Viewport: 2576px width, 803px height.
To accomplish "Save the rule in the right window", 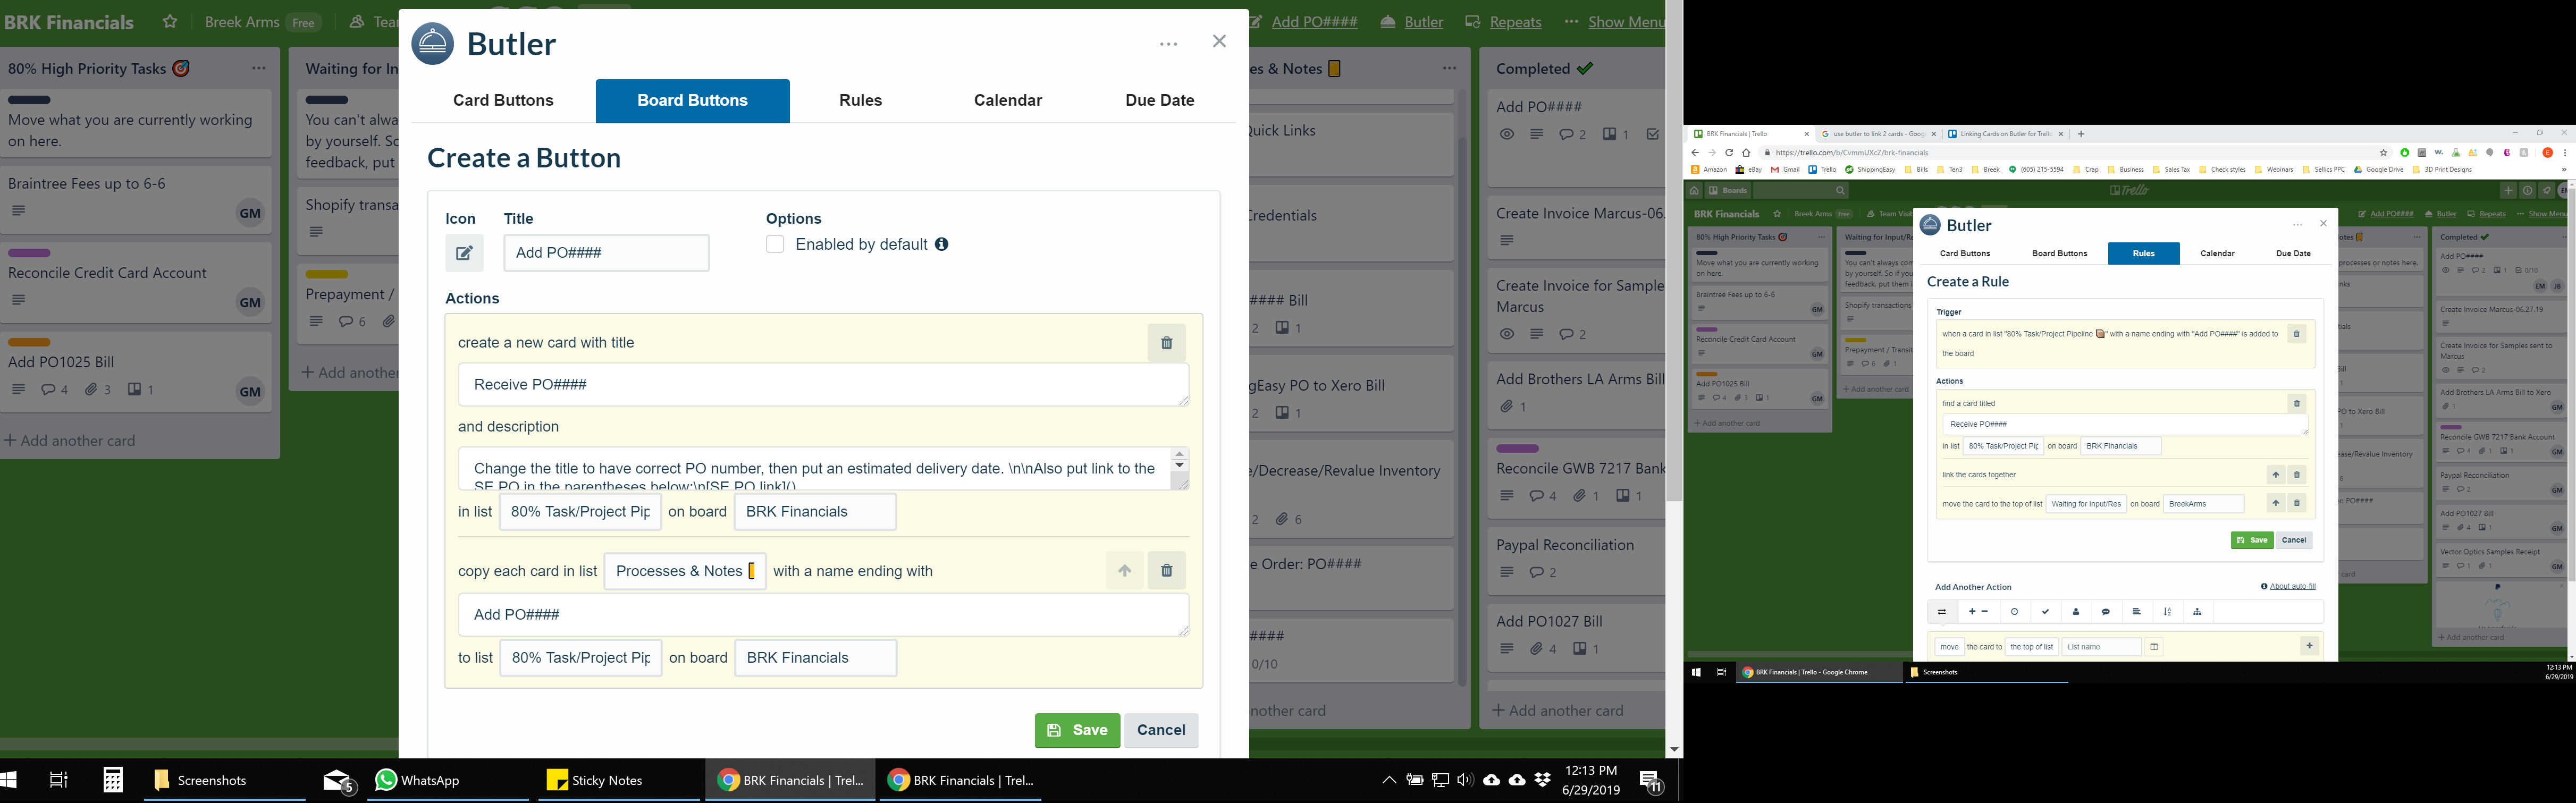I will pos(2252,540).
